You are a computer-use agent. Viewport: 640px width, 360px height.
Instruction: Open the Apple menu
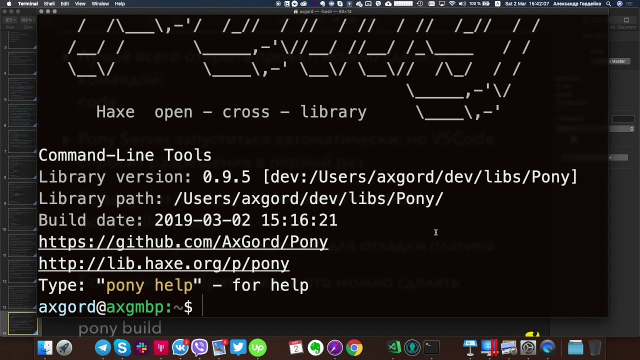(9, 3)
